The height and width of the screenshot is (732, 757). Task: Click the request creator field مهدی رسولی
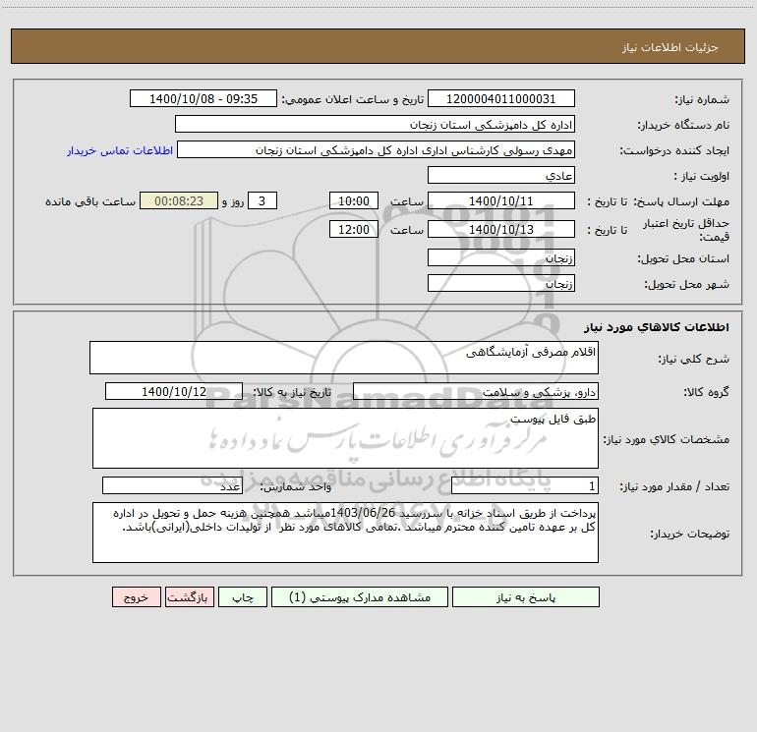(x=377, y=149)
